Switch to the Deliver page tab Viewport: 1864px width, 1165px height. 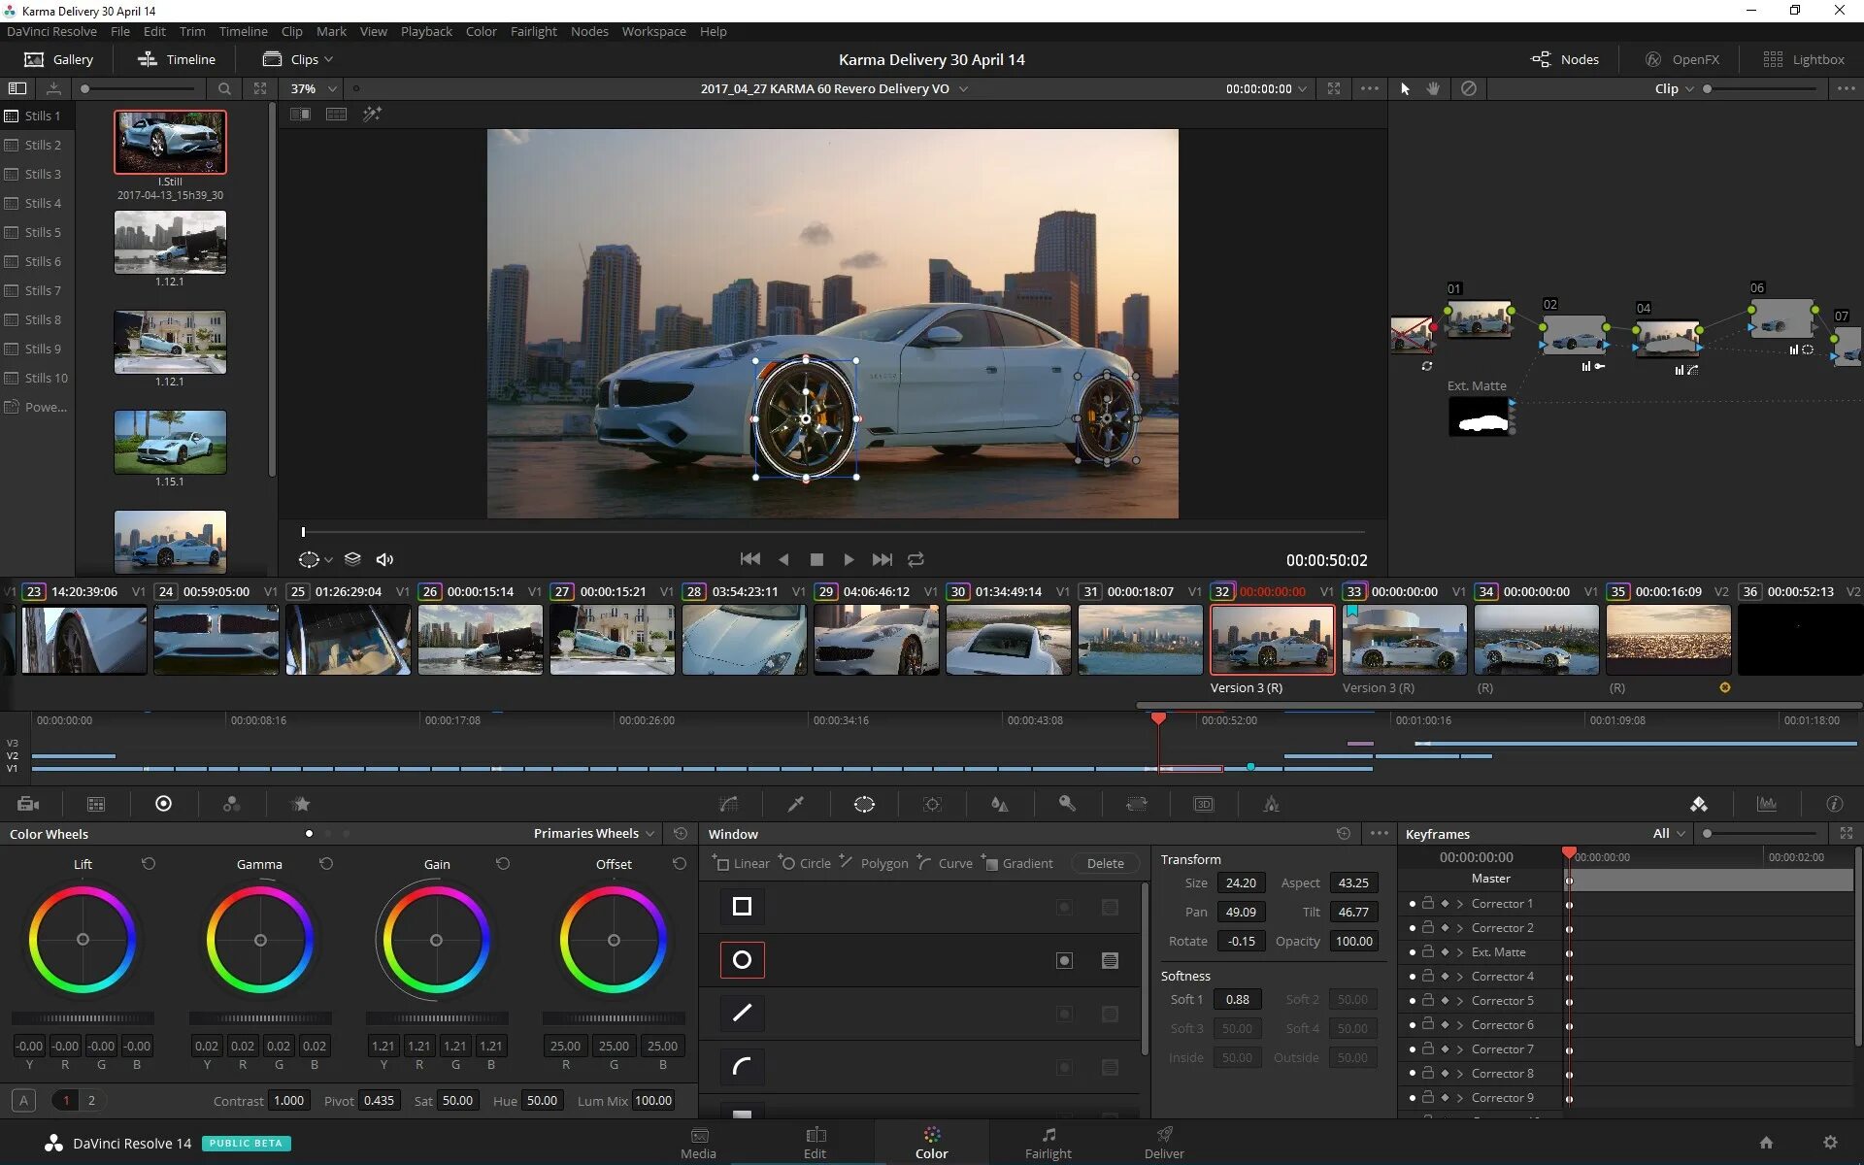click(1163, 1143)
